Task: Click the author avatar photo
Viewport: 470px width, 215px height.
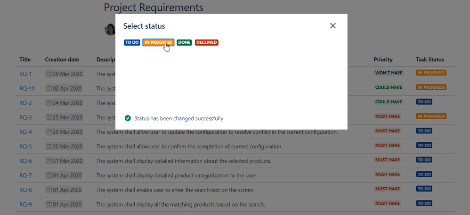Action: pyautogui.click(x=110, y=29)
